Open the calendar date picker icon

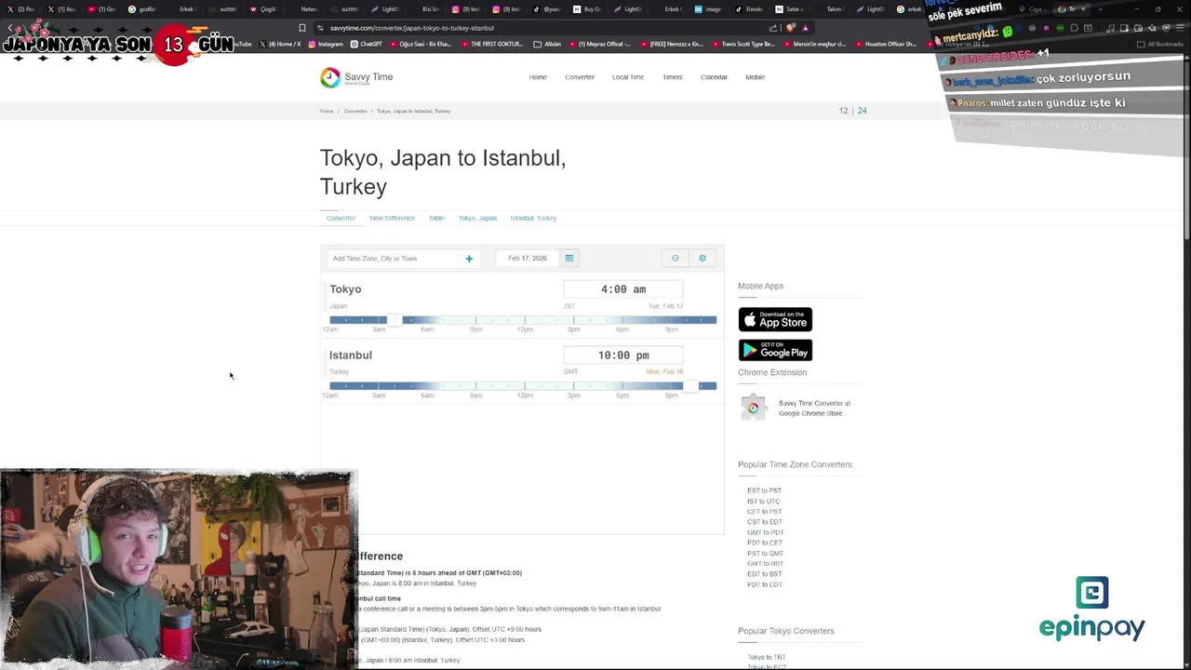tap(569, 258)
